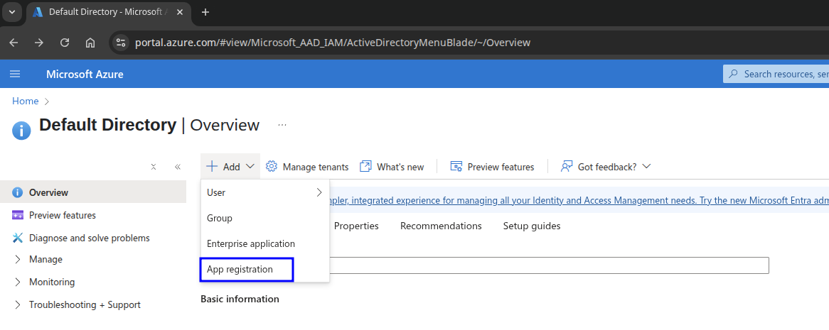Click the What's new icon
The height and width of the screenshot is (330, 829).
(x=366, y=166)
